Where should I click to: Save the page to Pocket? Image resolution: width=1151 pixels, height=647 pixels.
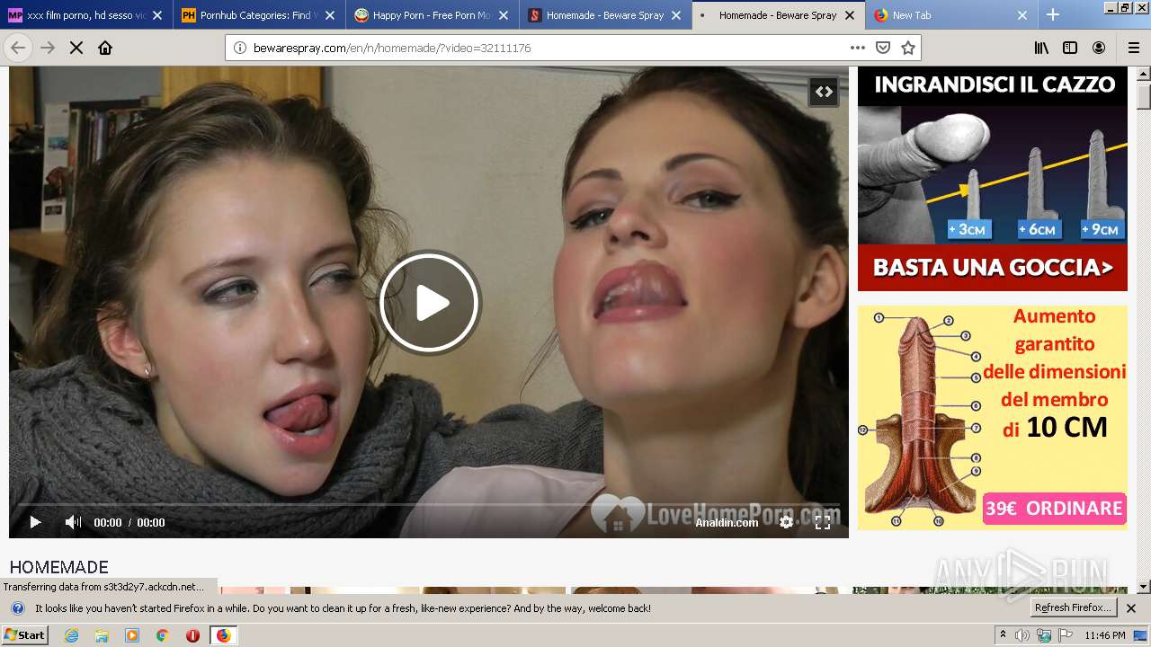pos(883,48)
